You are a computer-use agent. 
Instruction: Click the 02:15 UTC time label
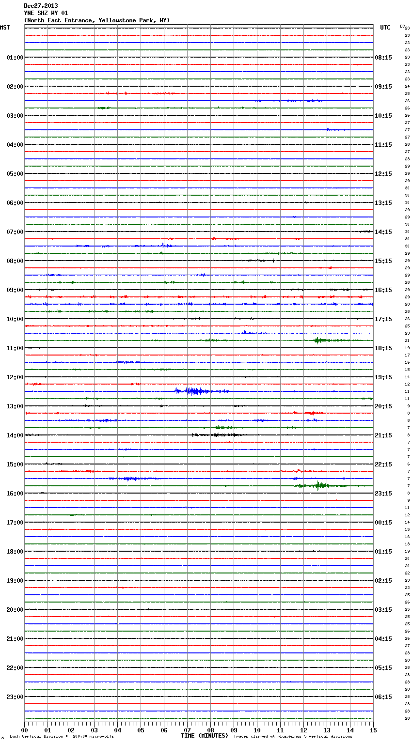coord(383,581)
